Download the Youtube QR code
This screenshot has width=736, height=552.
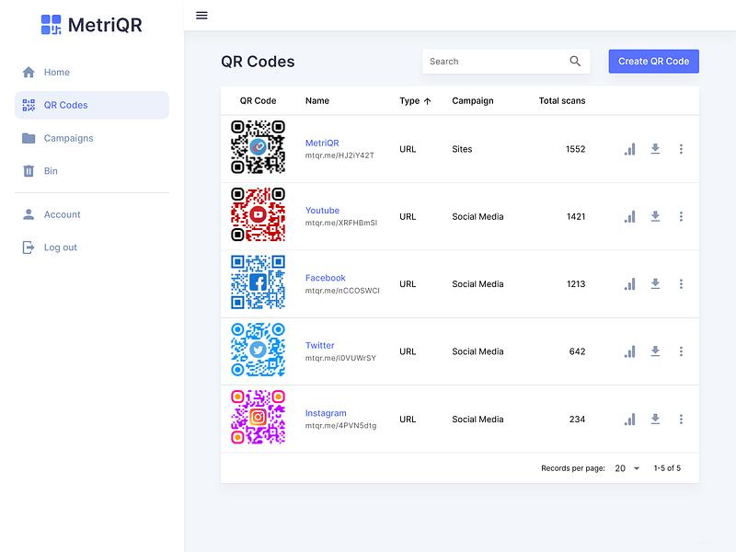point(655,216)
